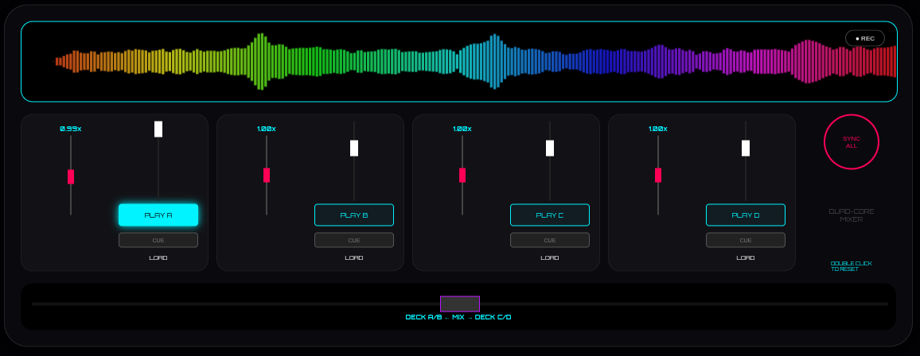Click the DOUBLE CLICK TO RESET hint

click(x=852, y=266)
